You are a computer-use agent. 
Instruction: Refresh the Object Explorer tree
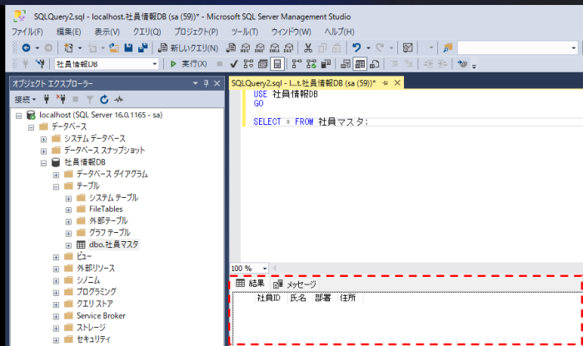coord(104,99)
